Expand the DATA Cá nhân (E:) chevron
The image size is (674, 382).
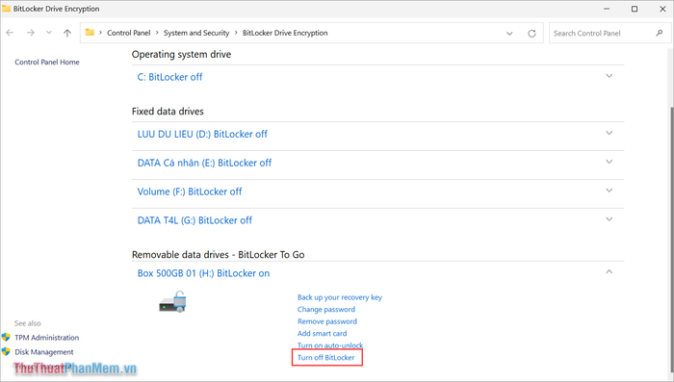(609, 162)
